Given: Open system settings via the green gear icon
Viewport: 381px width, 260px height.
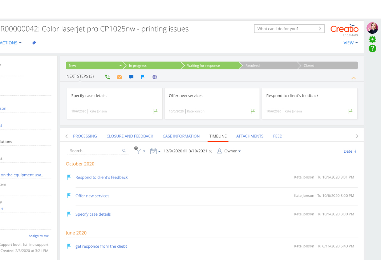Looking at the screenshot, I should (372, 39).
